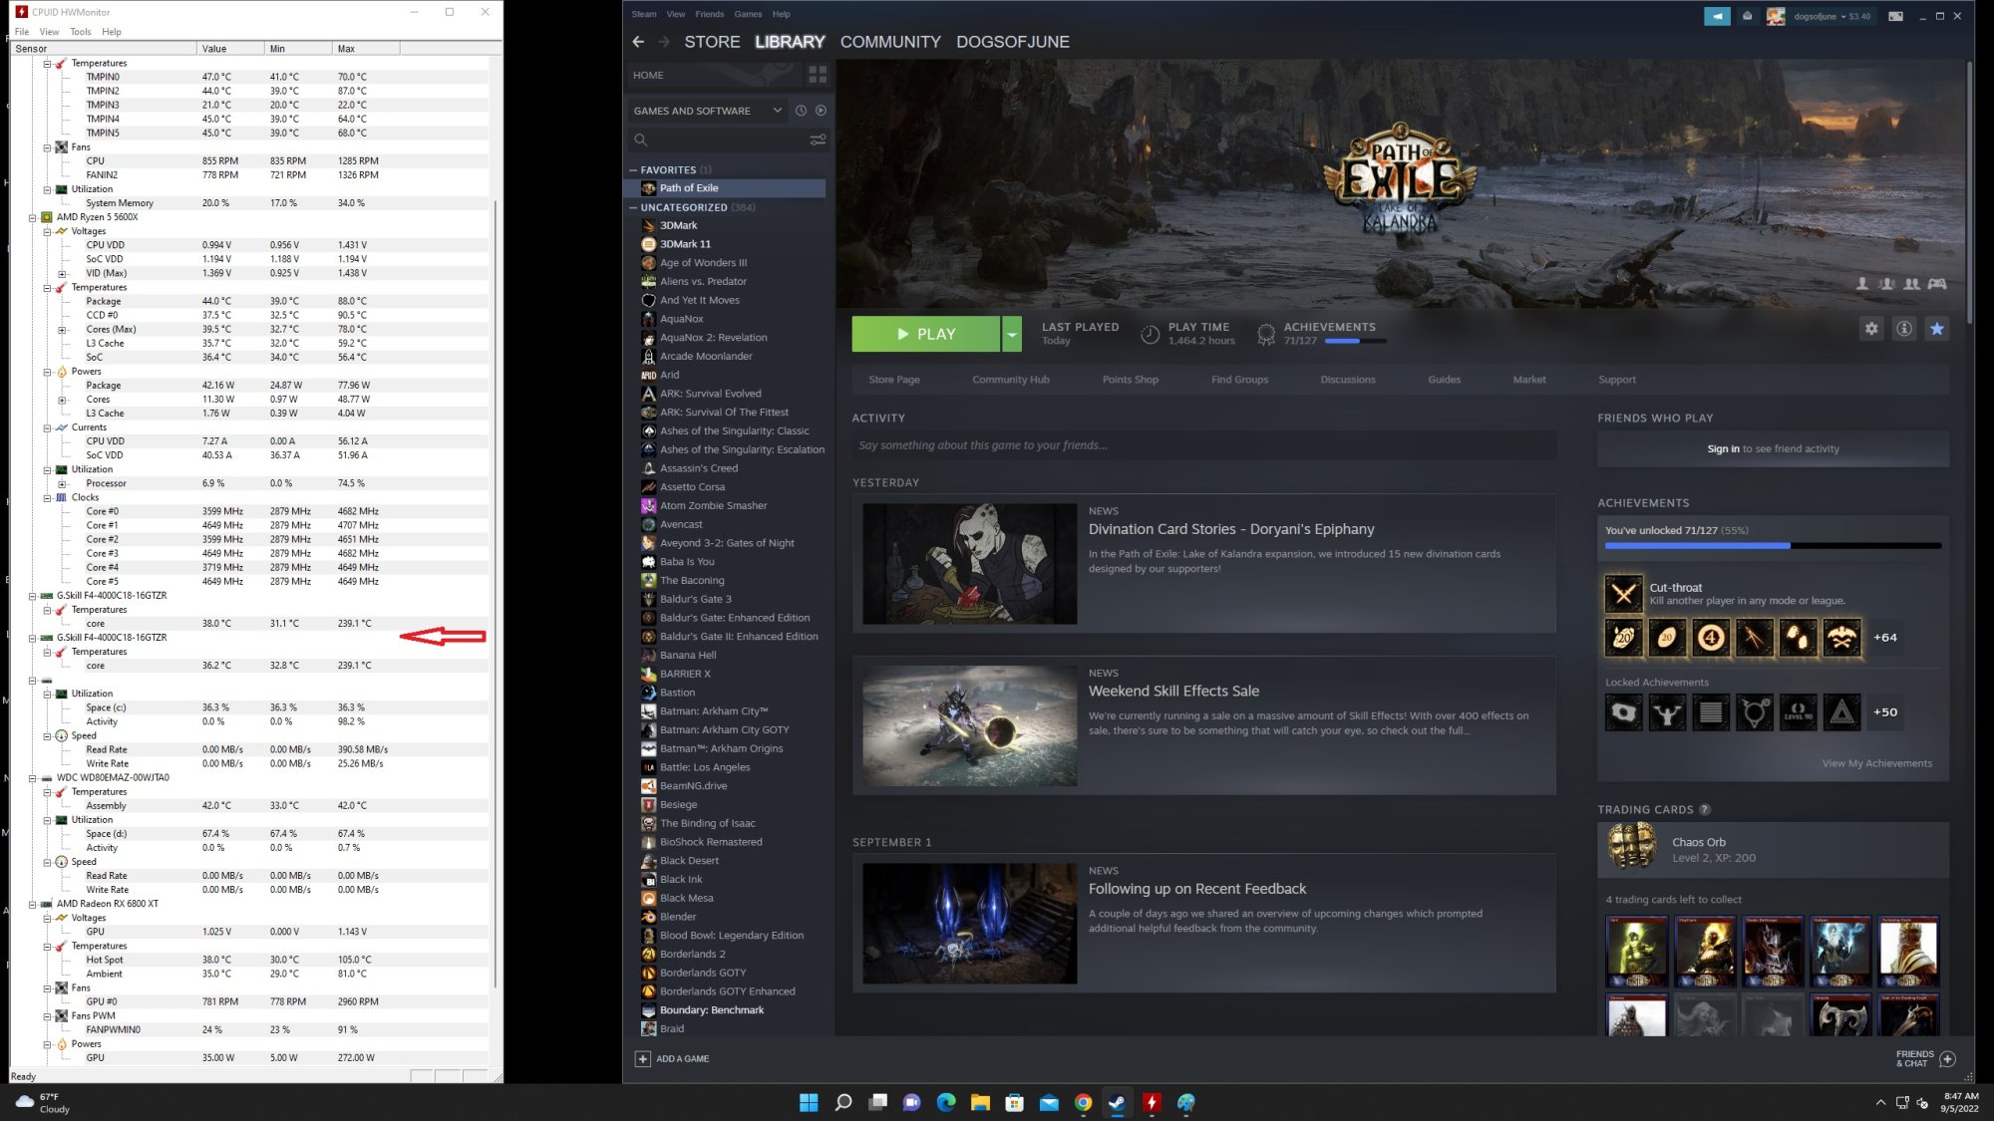
Task: Open the dropdown arrow beside Play
Action: click(1012, 335)
